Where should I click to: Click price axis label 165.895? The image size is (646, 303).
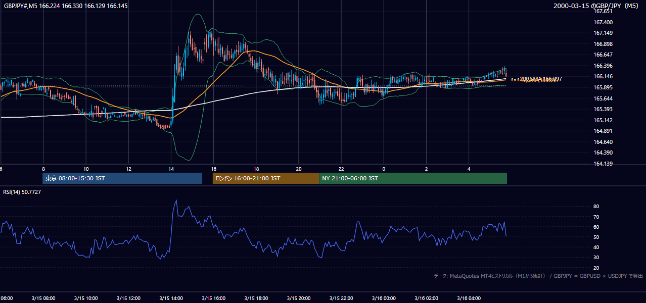pyautogui.click(x=604, y=87)
